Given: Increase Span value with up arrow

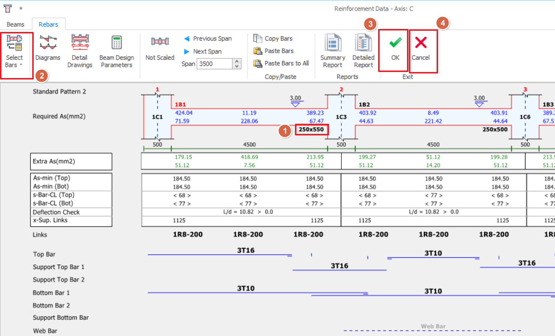Looking at the screenshot, I should (237, 61).
